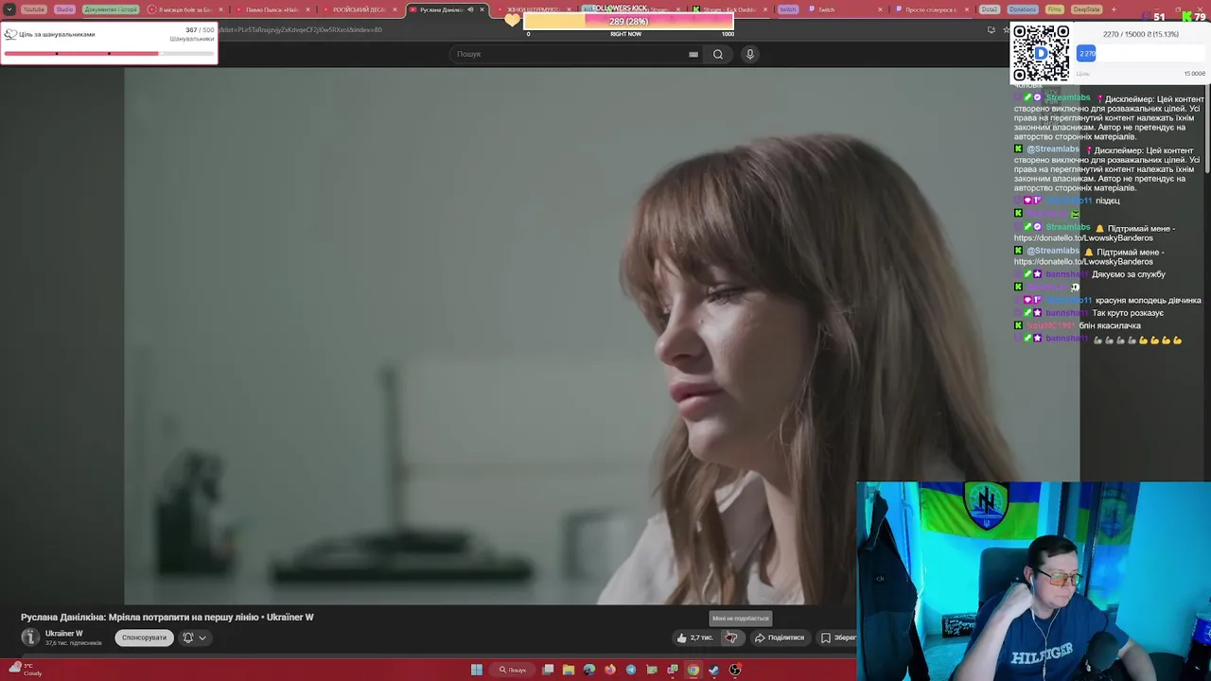Screen dimensions: 1211x681
Task: Click chat message 'Дякуємо за службу'
Action: click(1128, 274)
